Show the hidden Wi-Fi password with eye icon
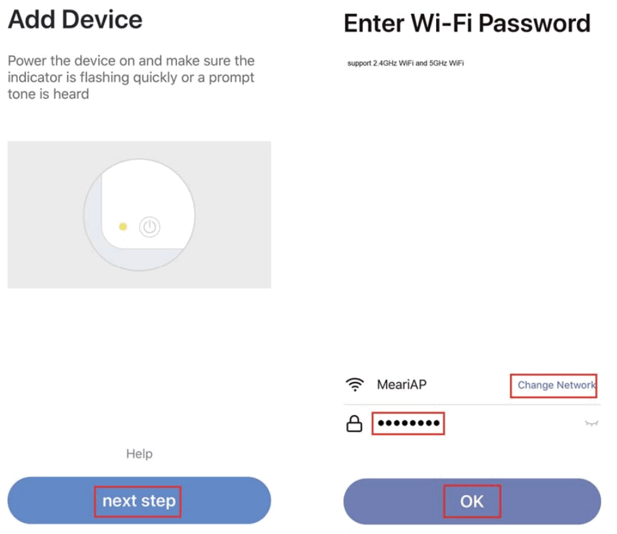The width and height of the screenshot is (617, 534). tap(591, 424)
